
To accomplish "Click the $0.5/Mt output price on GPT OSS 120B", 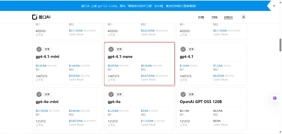I will point(218,111).
